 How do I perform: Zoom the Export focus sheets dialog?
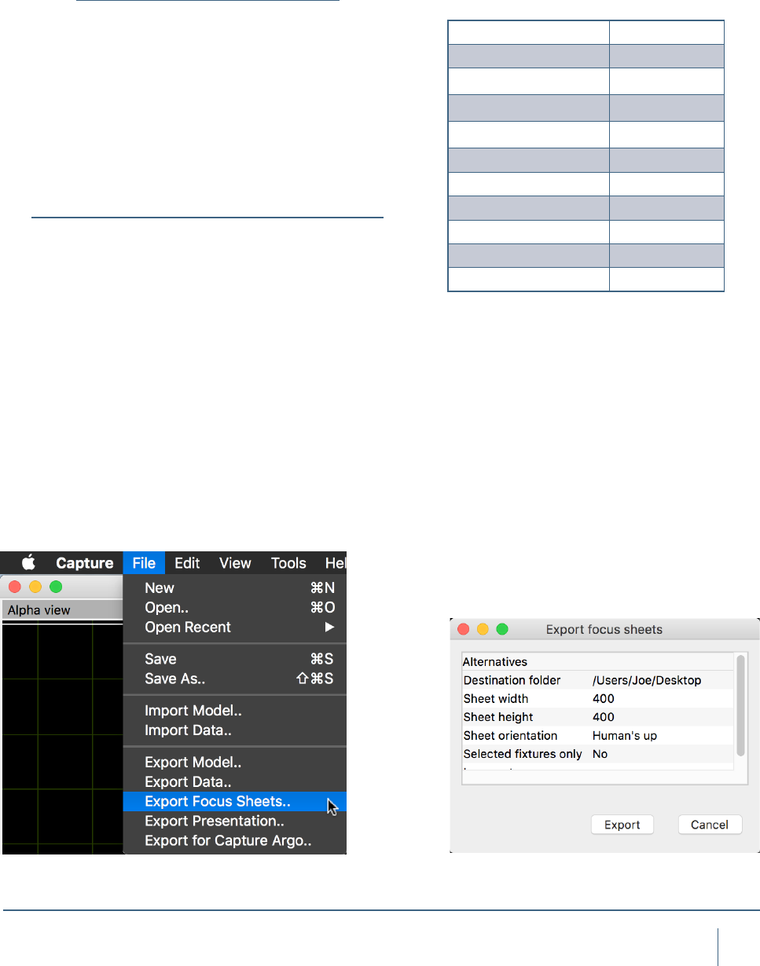502,629
